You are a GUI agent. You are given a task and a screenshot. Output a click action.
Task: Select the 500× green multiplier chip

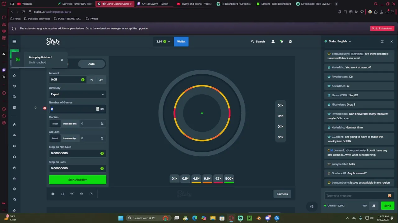(x=229, y=179)
